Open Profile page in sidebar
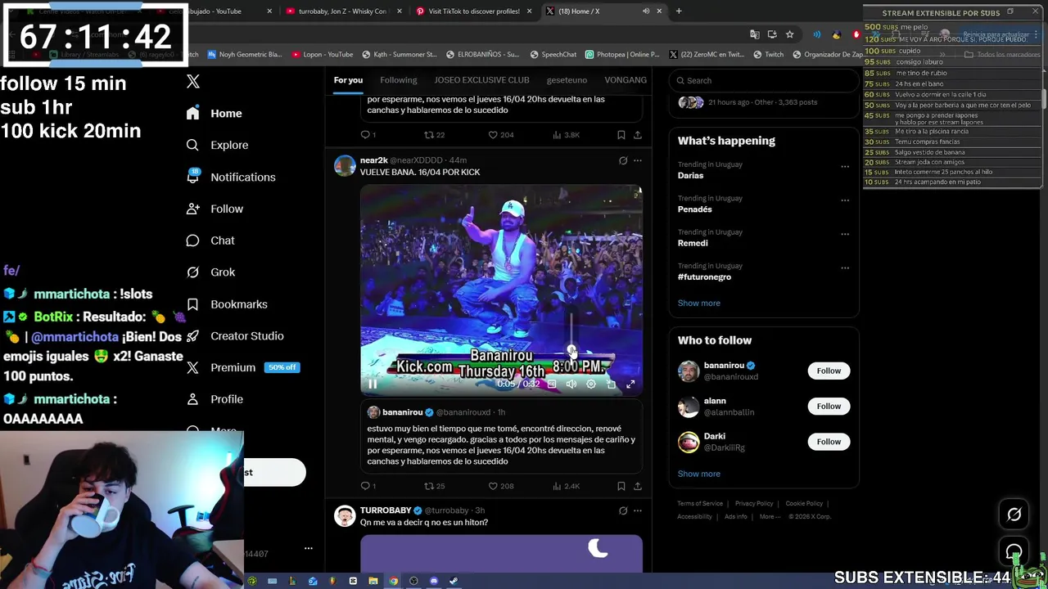The image size is (1048, 589). tap(214, 399)
